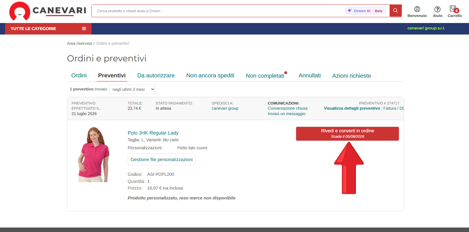469x232 pixels.
Task: Click the "Taglia: L, Varianti: blu cielo" text
Action: (x=153, y=140)
